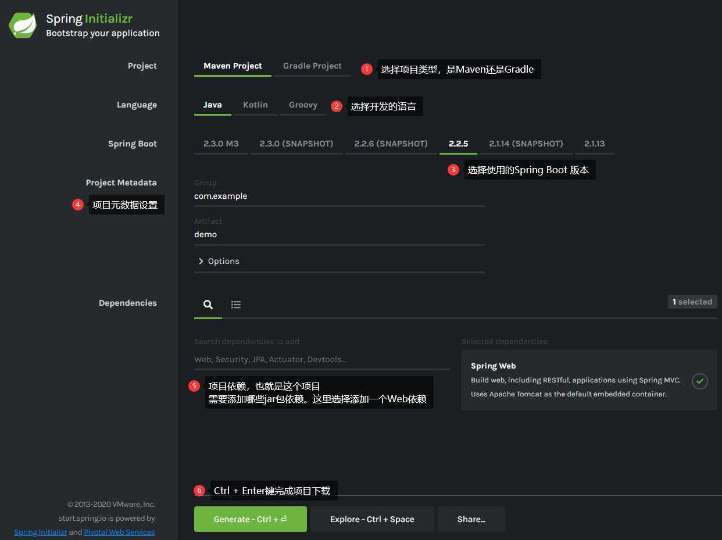Click red annotation marker number 3
The height and width of the screenshot is (540, 722).
click(x=453, y=170)
